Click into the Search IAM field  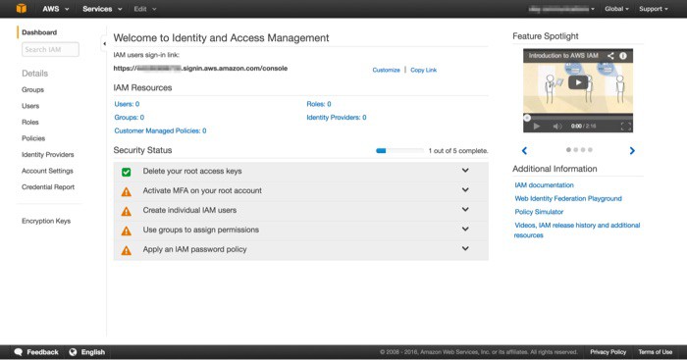(50, 49)
